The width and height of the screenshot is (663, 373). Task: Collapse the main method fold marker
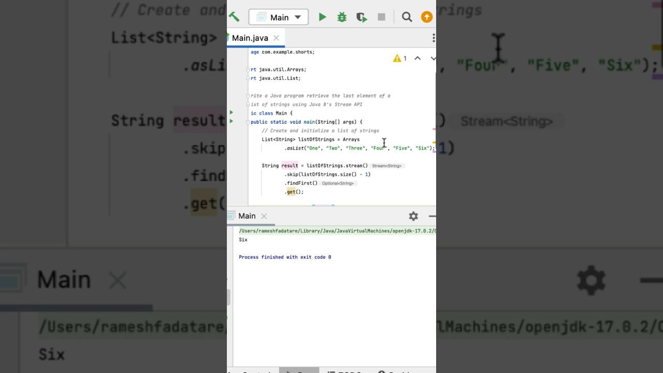coord(249,122)
